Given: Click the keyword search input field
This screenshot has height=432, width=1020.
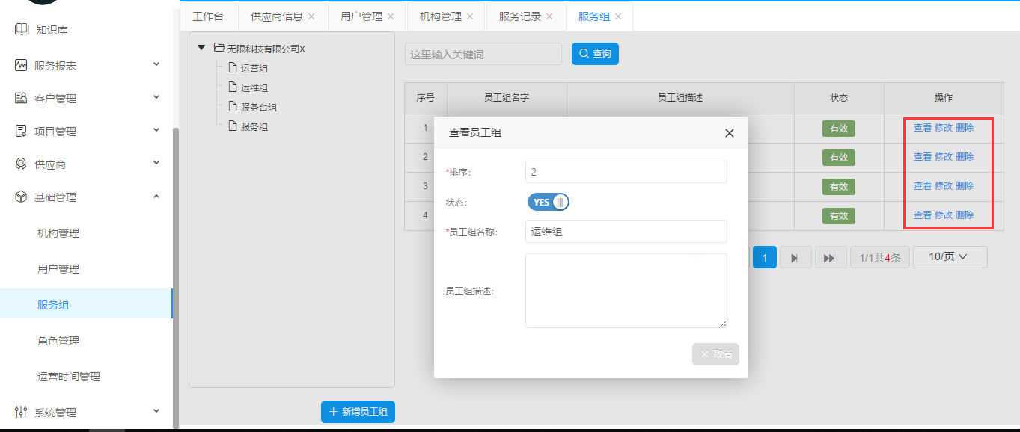Looking at the screenshot, I should 483,55.
